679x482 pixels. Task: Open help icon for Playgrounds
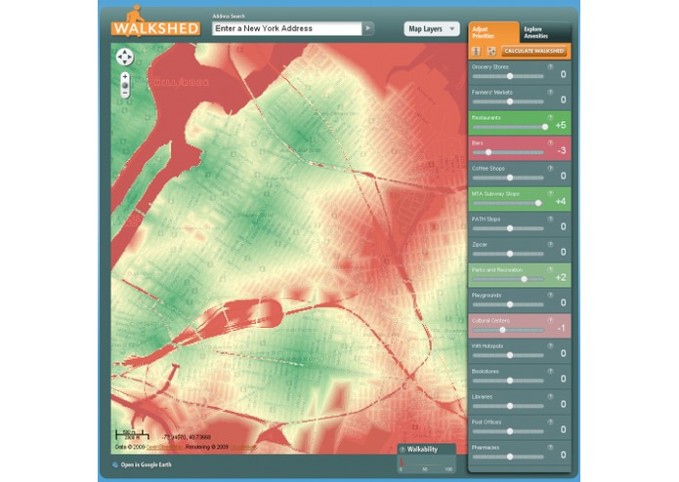tap(550, 296)
